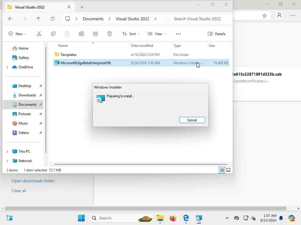The width and height of the screenshot is (301, 225).
Task: Click the Copy icon in toolbar
Action: click(53, 34)
